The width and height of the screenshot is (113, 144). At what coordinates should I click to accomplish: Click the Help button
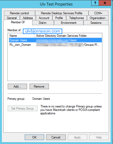tap(99, 137)
